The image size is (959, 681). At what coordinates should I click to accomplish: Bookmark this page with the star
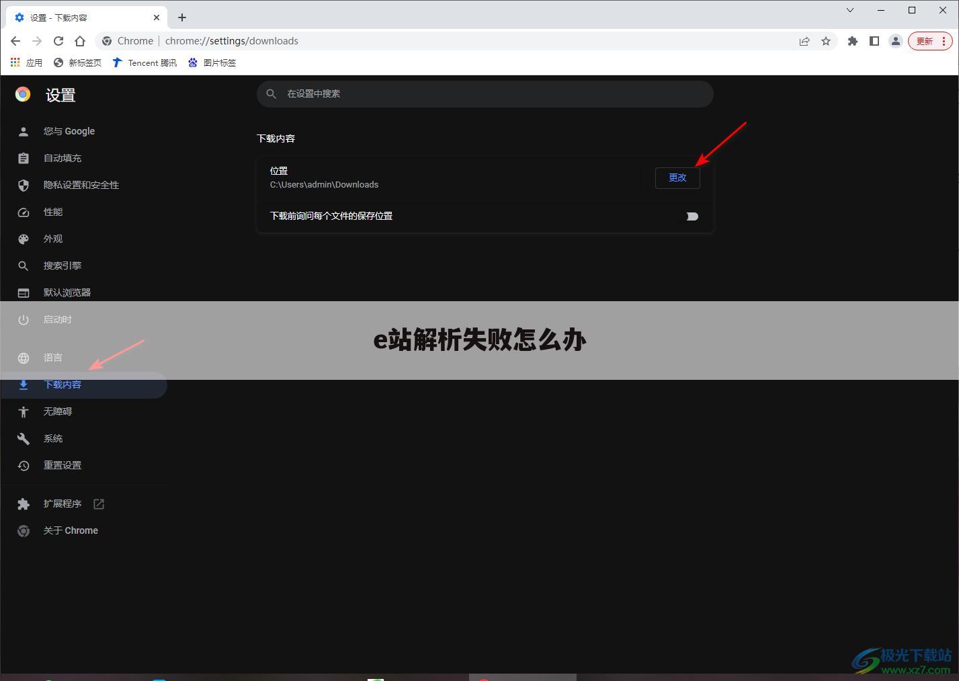(x=826, y=41)
